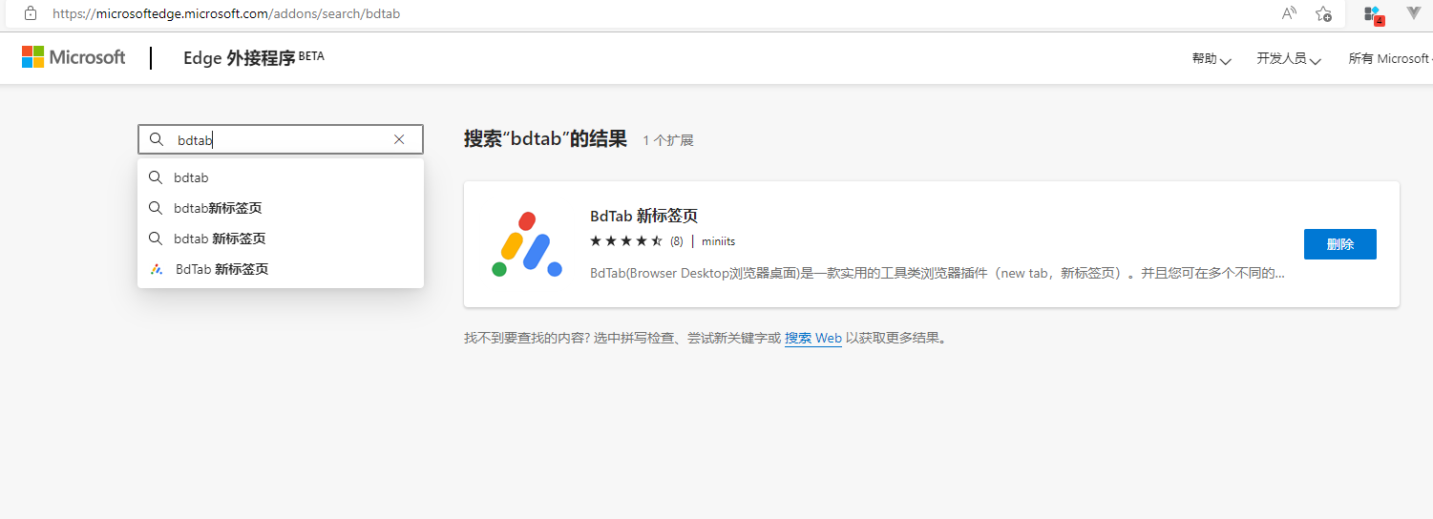This screenshot has height=519, width=1433.
Task: Click the 删除 button
Action: click(x=1339, y=244)
